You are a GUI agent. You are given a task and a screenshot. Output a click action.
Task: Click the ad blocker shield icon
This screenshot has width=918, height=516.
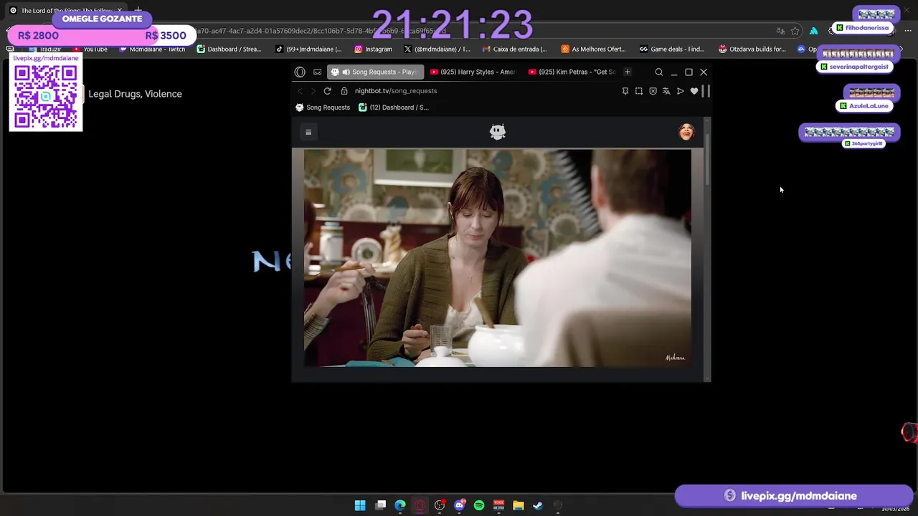point(653,91)
